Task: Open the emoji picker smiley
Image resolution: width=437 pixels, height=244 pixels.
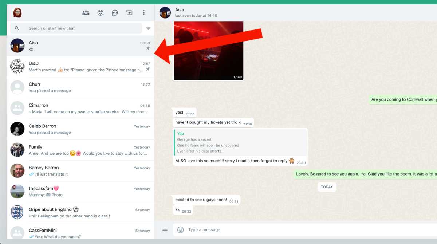Action: 180,230
